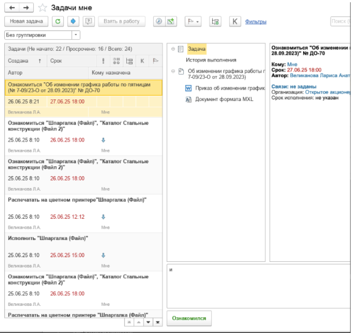Click the blue arrow redirect icon

73,21
